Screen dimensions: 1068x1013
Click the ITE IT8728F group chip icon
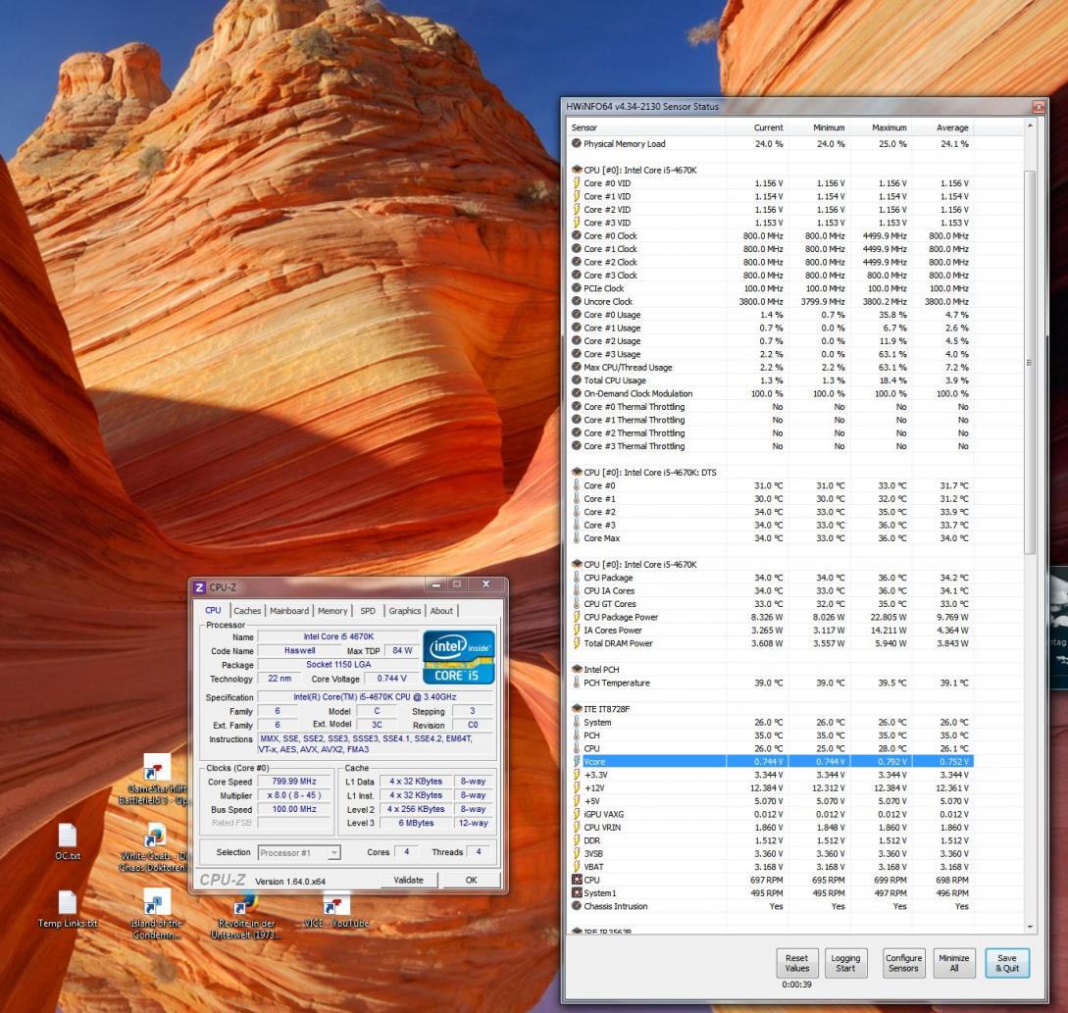(x=577, y=708)
